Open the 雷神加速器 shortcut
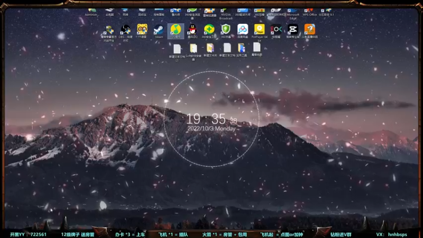423x238 pixels. (x=209, y=13)
